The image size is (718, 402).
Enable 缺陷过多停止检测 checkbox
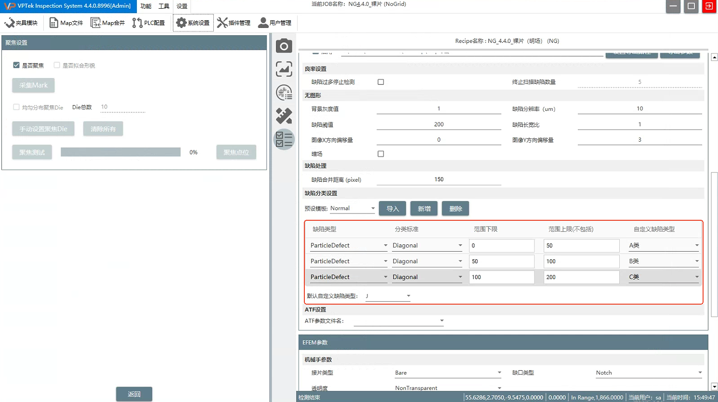click(381, 82)
